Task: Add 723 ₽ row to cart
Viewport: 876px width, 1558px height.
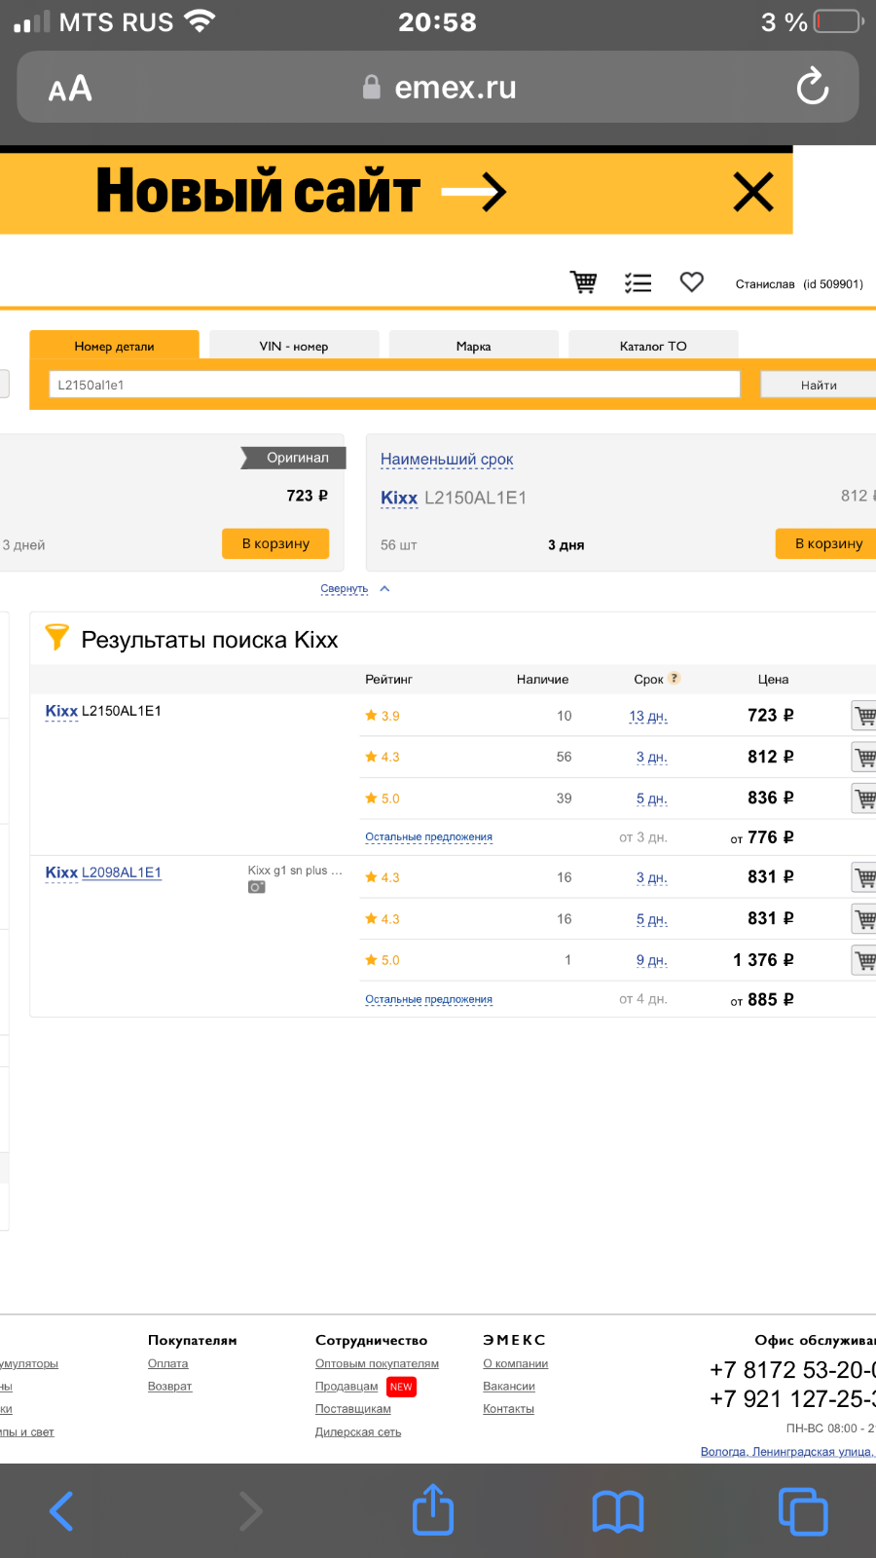Action: click(x=864, y=716)
